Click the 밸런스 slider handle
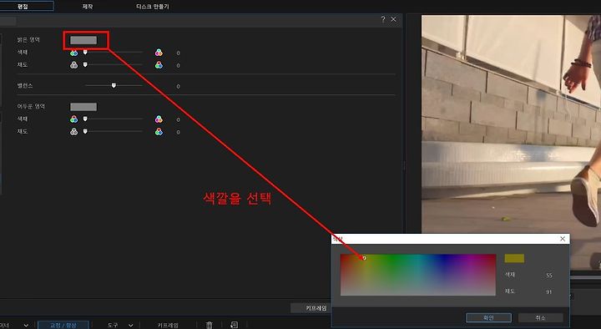This screenshot has width=601, height=329. [114, 85]
